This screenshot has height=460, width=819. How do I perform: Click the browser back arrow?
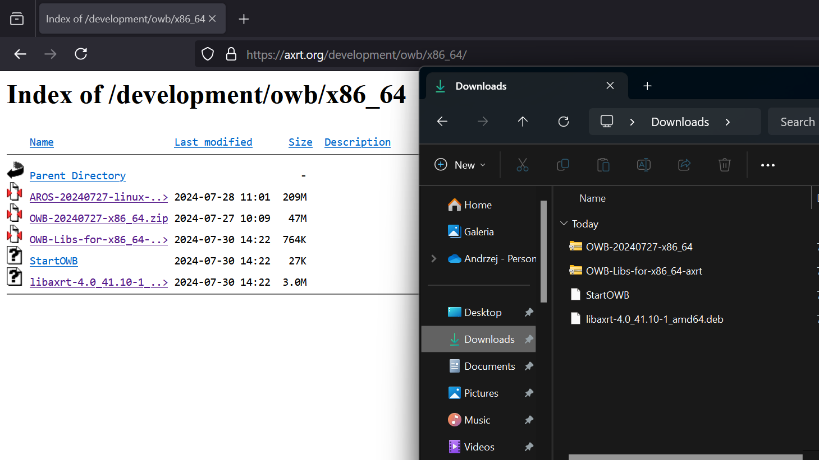point(20,54)
